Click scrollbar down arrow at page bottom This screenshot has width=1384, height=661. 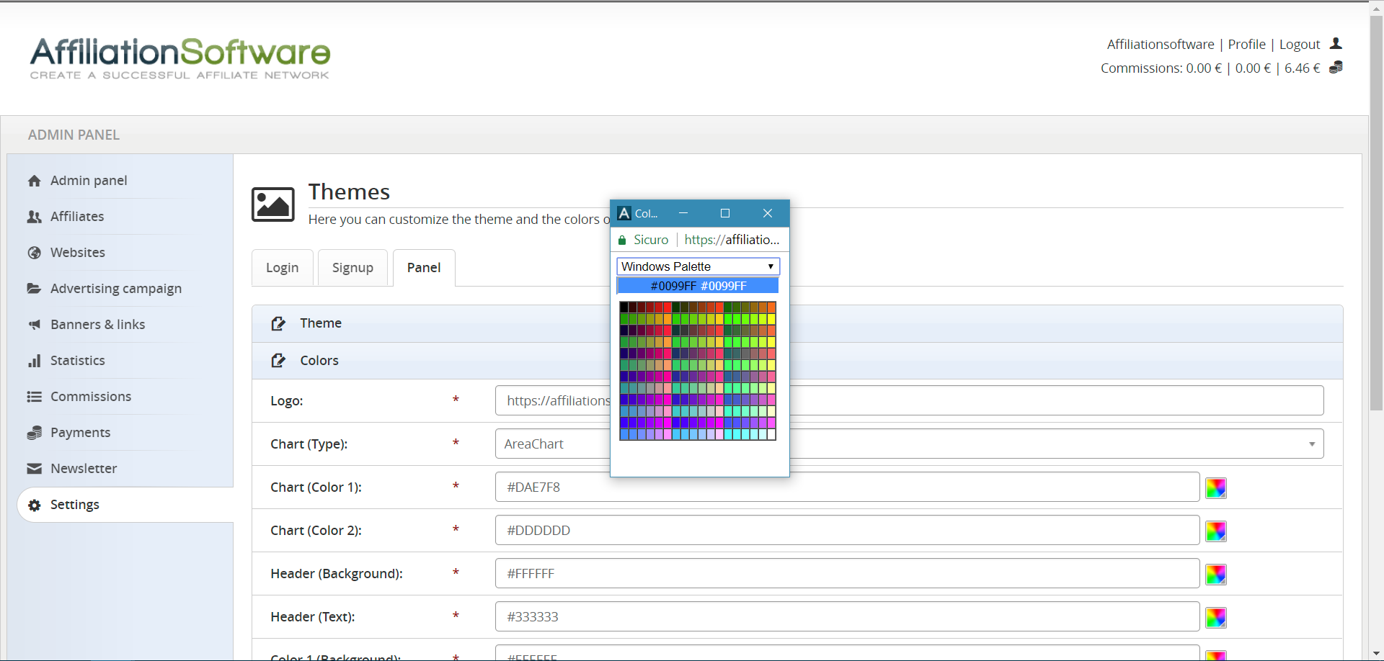pyautogui.click(x=1376, y=654)
